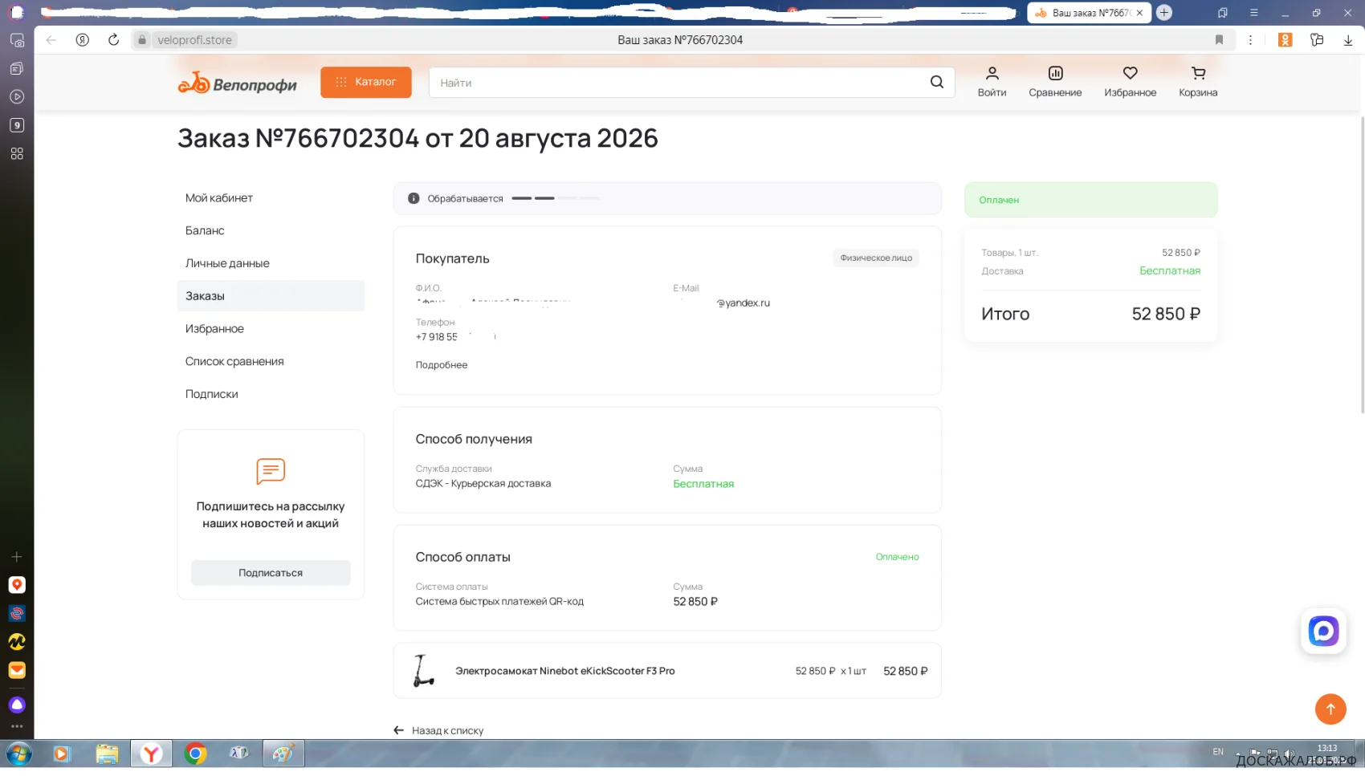Click the 'Подписаться' newsletter button
The image size is (1365, 776).
click(x=271, y=573)
